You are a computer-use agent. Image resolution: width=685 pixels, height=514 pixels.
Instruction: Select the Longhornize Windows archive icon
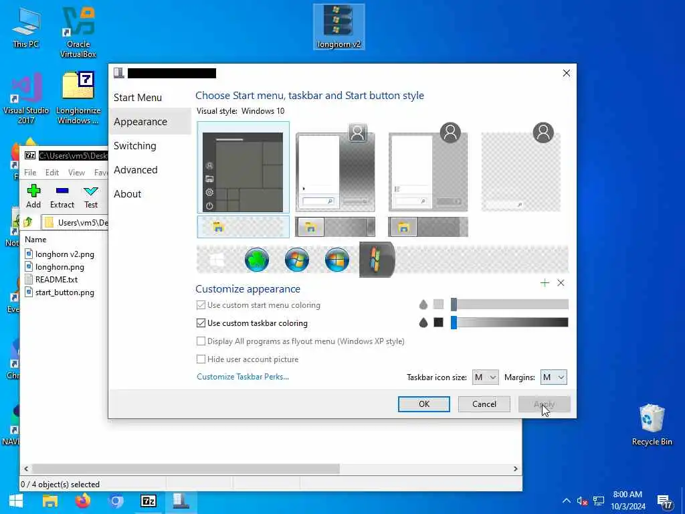78,98
